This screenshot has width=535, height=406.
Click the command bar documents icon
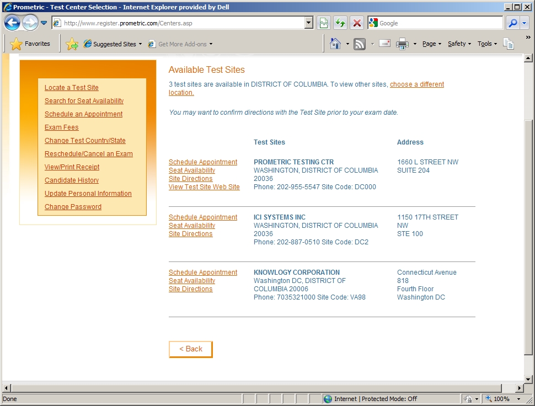tap(509, 44)
